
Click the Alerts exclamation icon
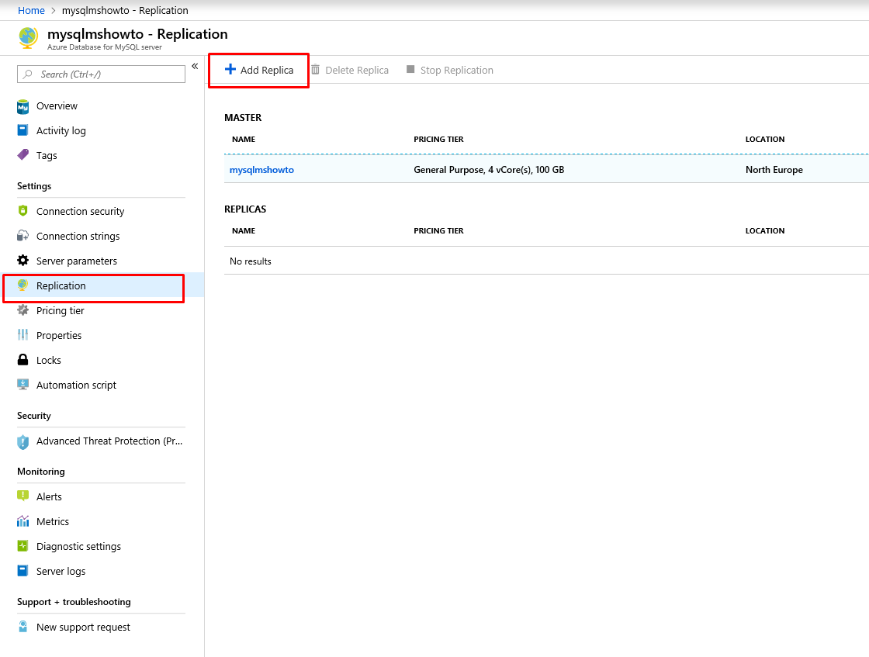pyautogui.click(x=23, y=496)
